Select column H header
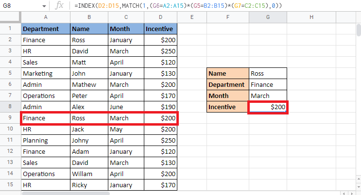This screenshot has width=361, height=195. point(311,17)
